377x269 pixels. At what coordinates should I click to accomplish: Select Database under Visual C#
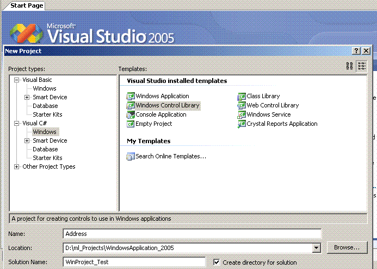(x=45, y=149)
